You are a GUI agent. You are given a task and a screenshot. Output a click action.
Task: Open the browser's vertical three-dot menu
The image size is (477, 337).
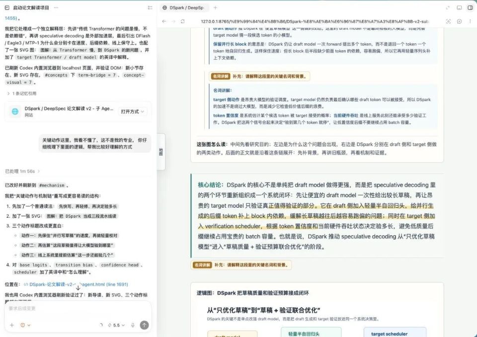pos(471,21)
